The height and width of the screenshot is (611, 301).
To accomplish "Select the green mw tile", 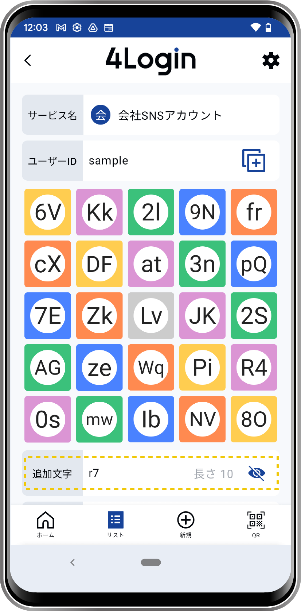I will tap(99, 419).
